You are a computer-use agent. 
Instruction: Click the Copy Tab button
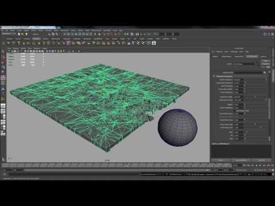(x=261, y=160)
